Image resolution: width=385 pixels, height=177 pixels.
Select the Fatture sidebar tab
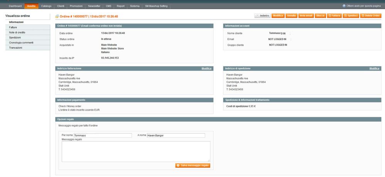[x=27, y=27]
